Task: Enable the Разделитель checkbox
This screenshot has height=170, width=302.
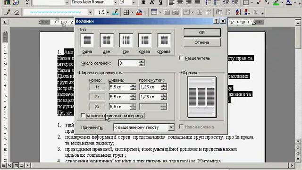Action: point(181,58)
